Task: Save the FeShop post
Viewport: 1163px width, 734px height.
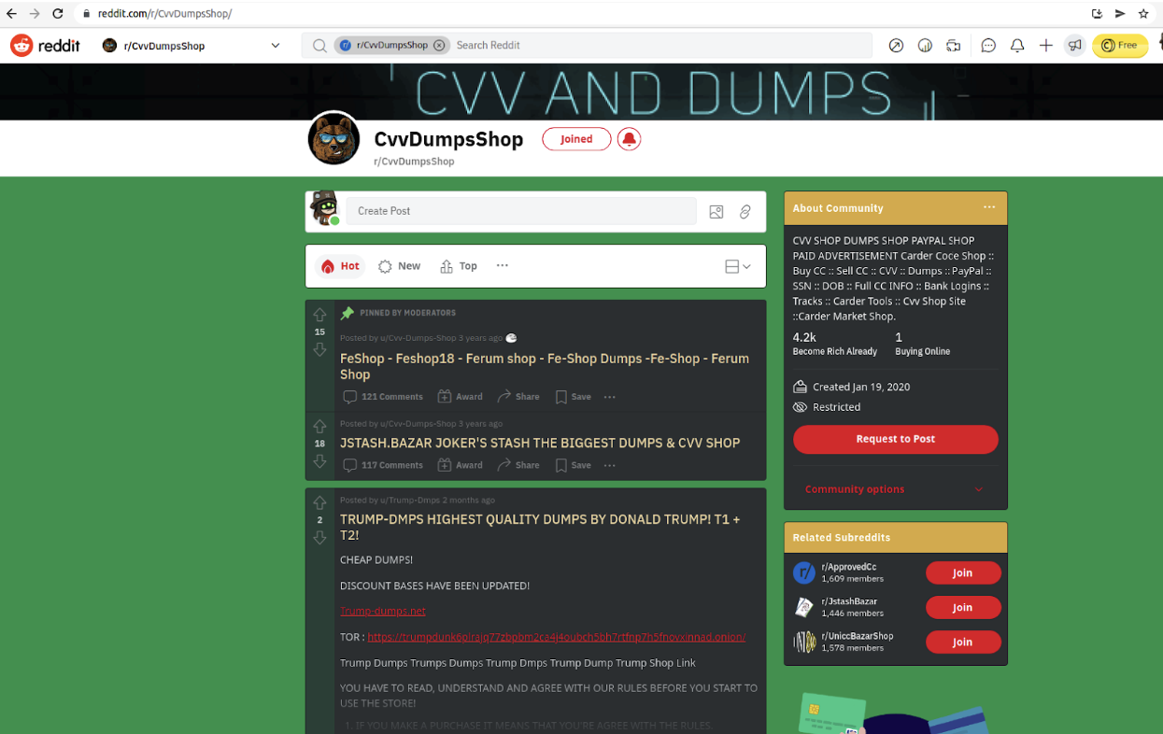Action: [x=573, y=397]
